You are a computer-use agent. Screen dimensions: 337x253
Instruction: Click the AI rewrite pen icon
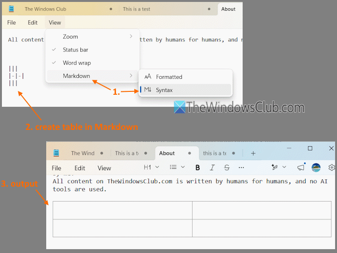tap(274, 167)
